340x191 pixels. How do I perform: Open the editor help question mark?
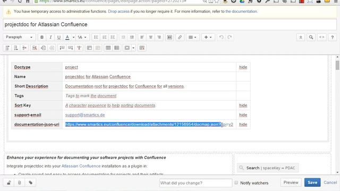point(332,37)
